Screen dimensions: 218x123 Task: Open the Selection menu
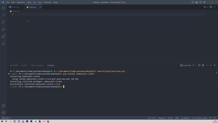(21, 2)
